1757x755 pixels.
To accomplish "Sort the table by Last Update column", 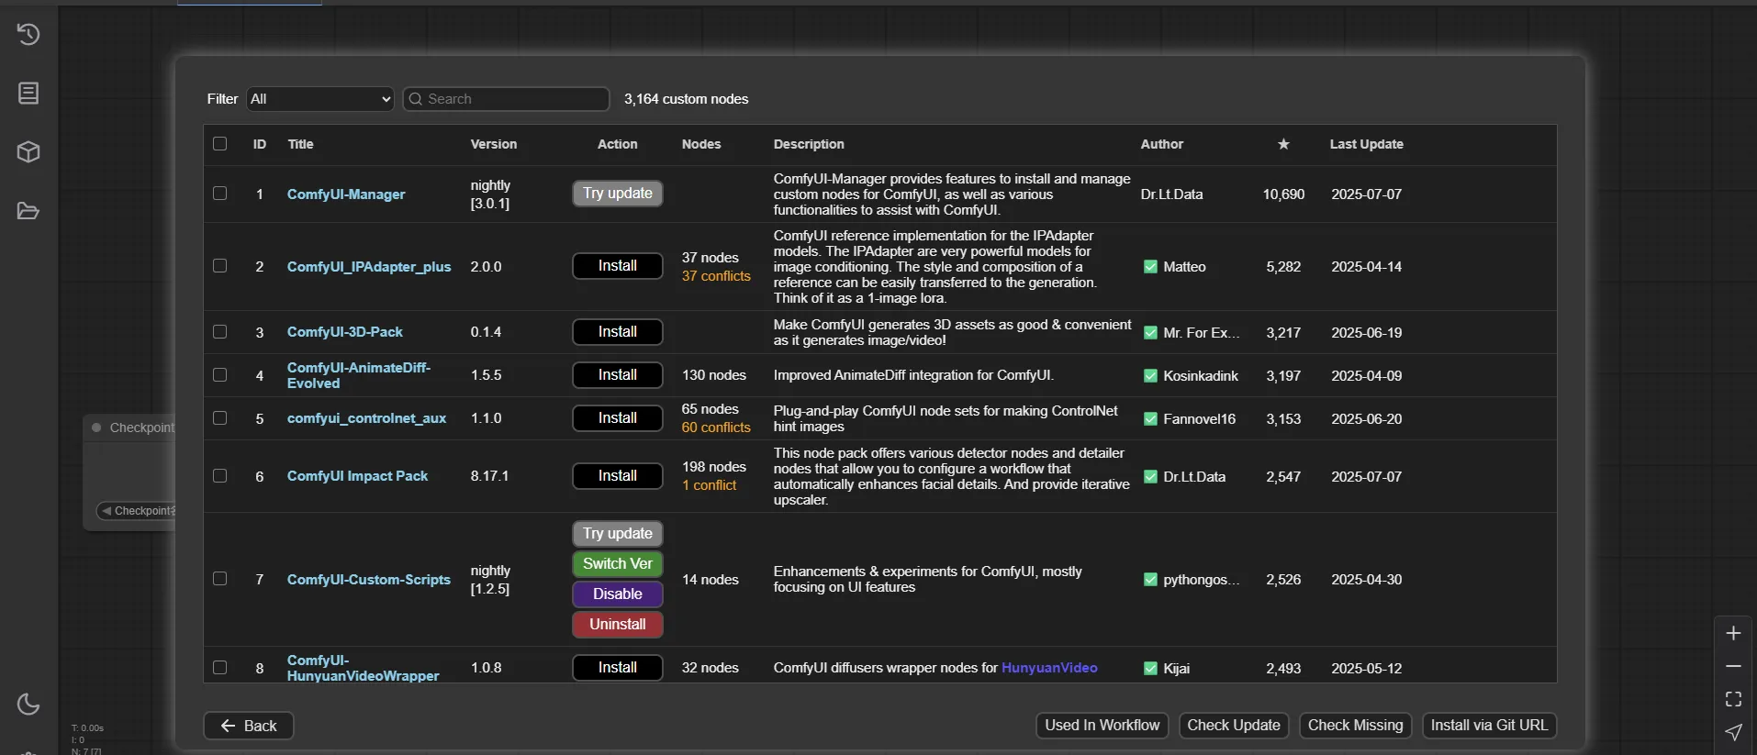I will tap(1366, 144).
